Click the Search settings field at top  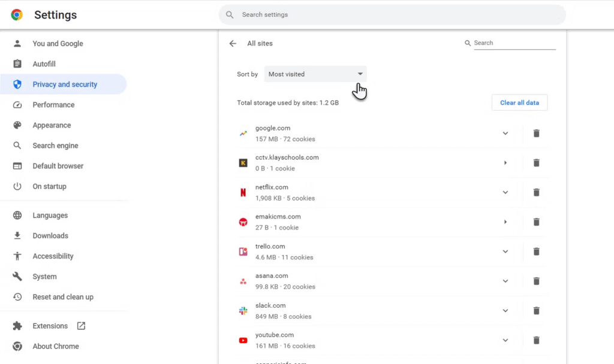pos(392,15)
